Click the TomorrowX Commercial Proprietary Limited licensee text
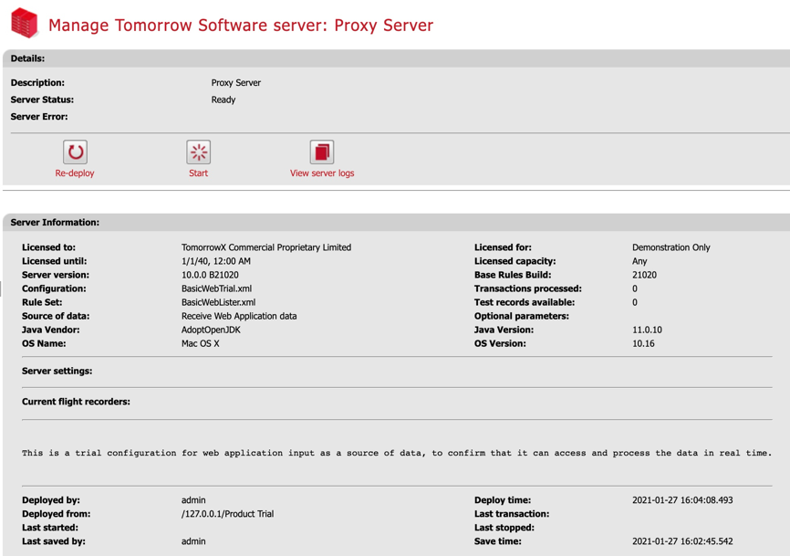Image resolution: width=790 pixels, height=556 pixels. [x=265, y=247]
